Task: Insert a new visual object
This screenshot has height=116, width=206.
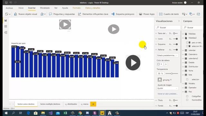Action: 26,14
